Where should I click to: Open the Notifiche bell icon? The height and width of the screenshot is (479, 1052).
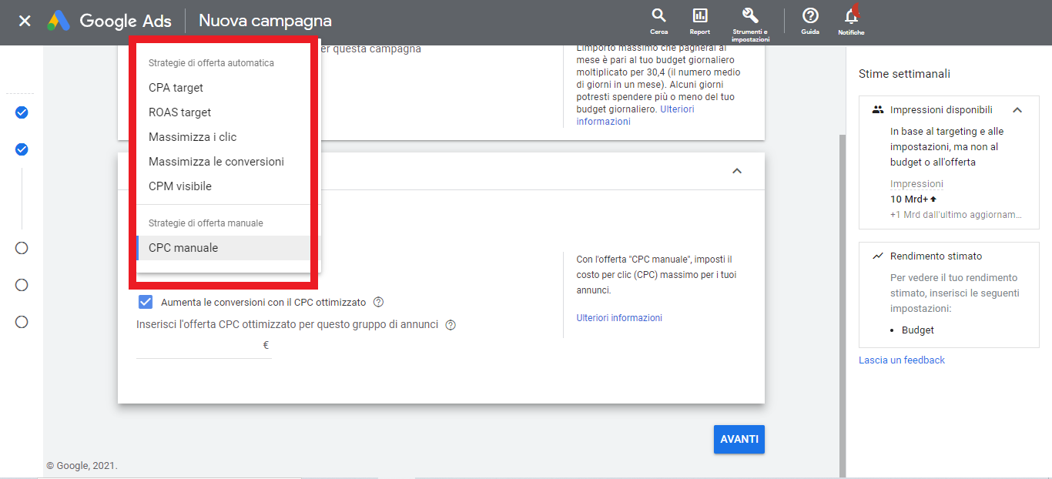[x=851, y=17]
